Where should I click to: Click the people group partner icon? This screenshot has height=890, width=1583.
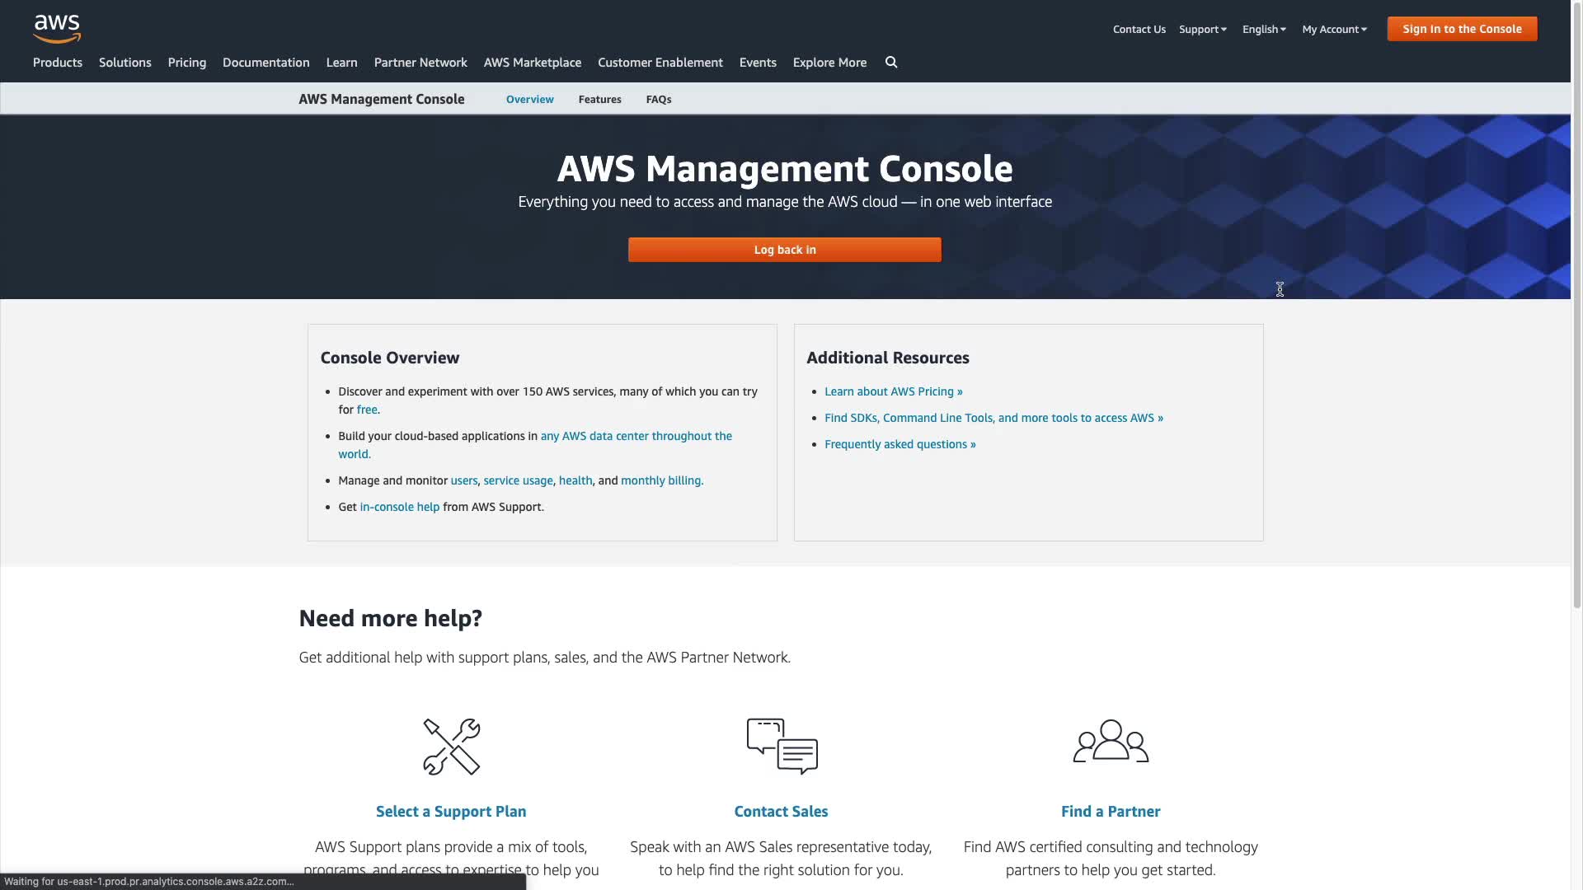pyautogui.click(x=1111, y=742)
